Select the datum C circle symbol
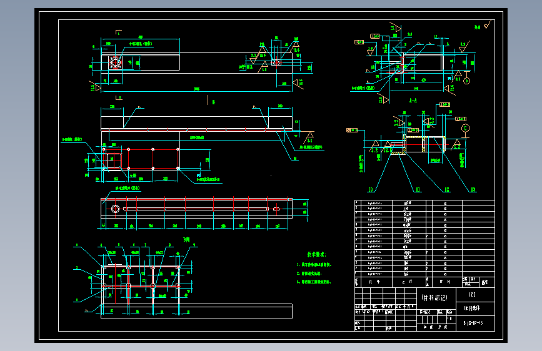542x351 pixels. coord(465,128)
